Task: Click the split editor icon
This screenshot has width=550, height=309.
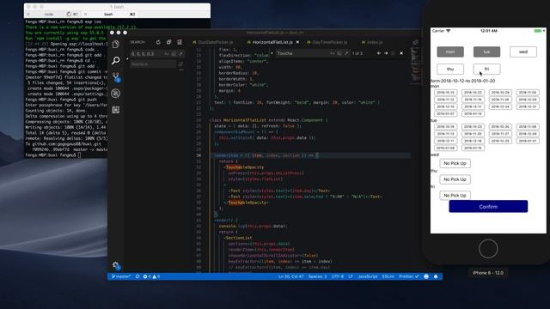Action: coord(415,42)
